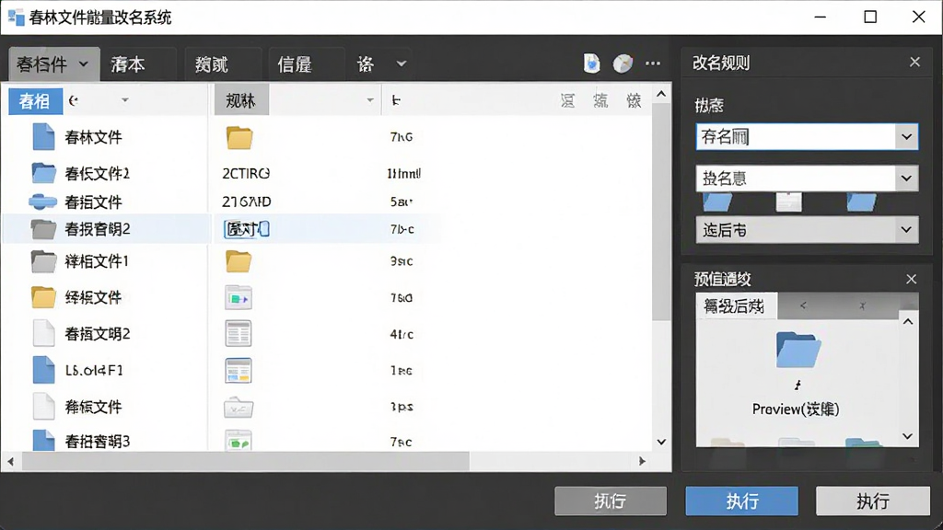Click the blank file icon beside 春槟文件

[x=43, y=406]
